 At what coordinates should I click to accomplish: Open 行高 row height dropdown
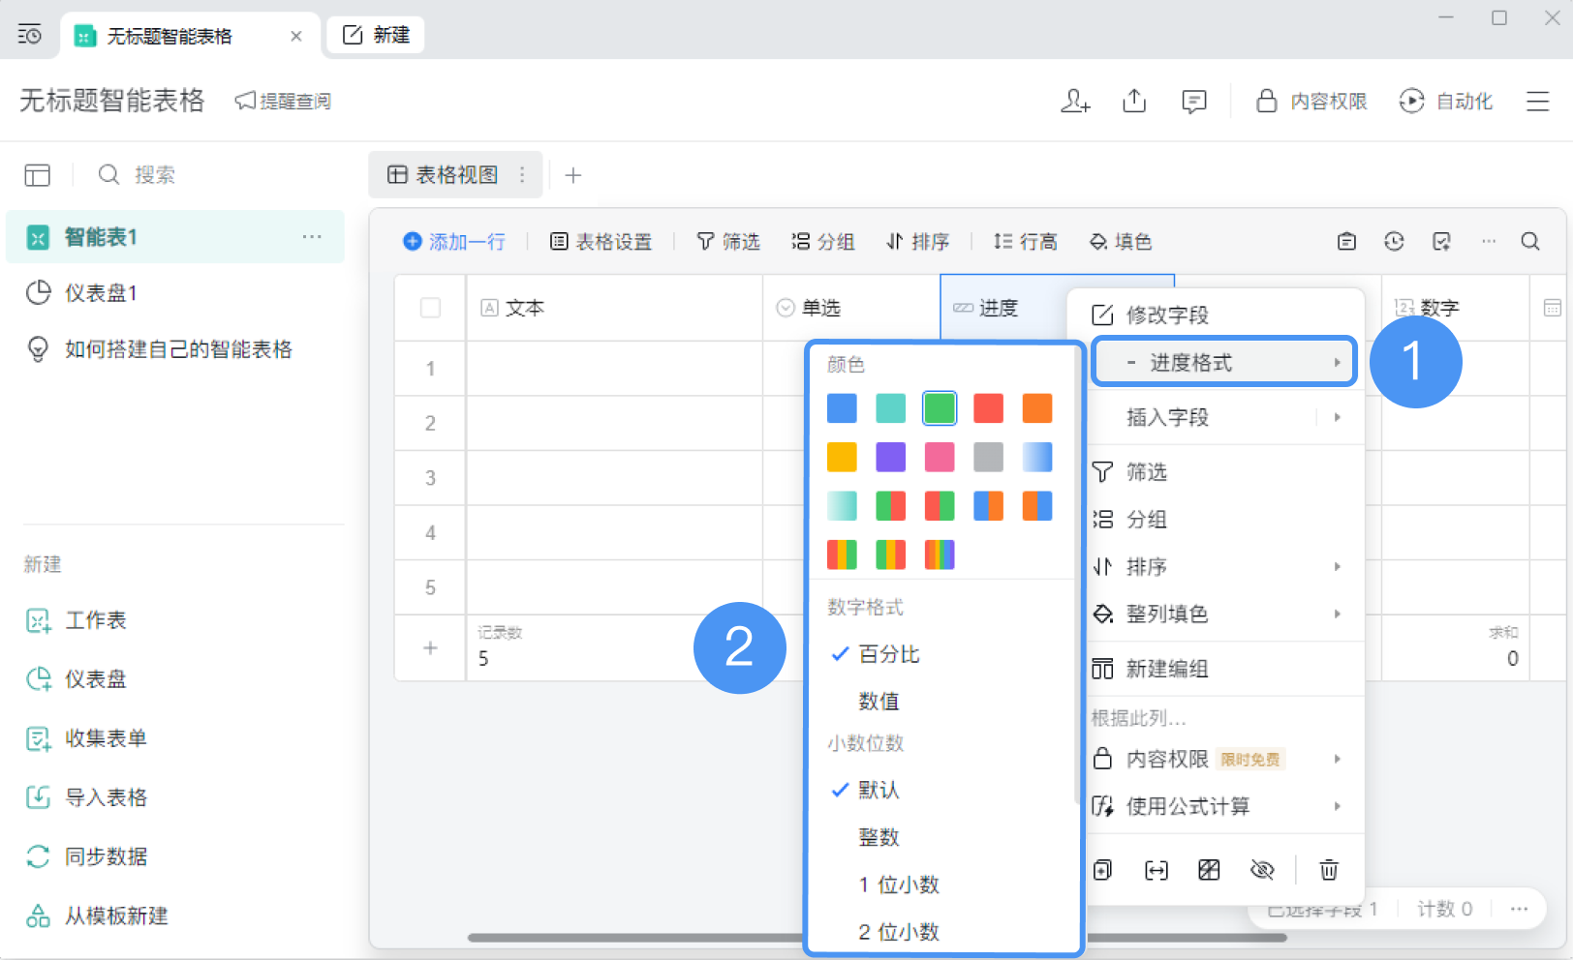(x=1026, y=241)
